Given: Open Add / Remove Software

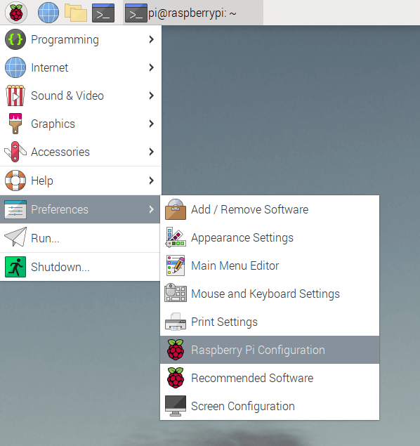Looking at the screenshot, I should [270, 209].
